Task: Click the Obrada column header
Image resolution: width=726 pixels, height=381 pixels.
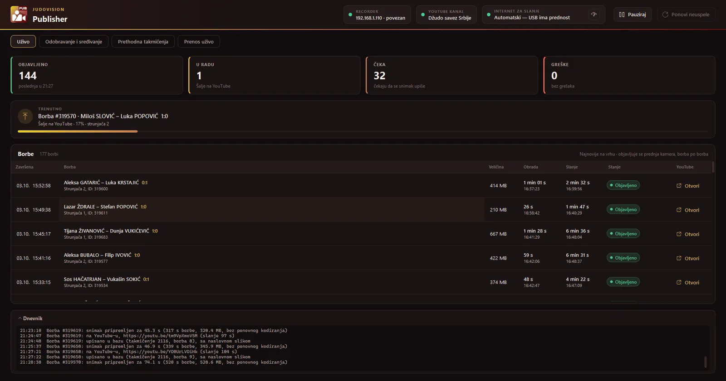Action: pos(531,167)
